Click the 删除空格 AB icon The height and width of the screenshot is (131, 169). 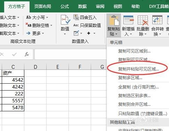tap(29, 25)
